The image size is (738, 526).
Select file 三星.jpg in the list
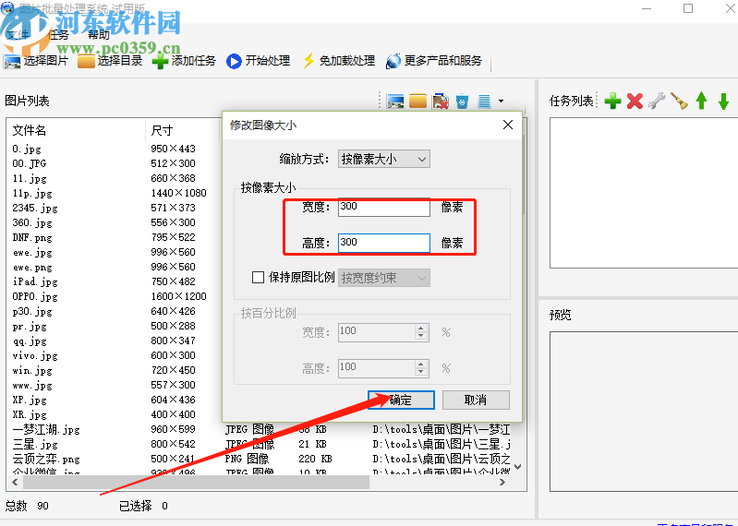[35, 444]
